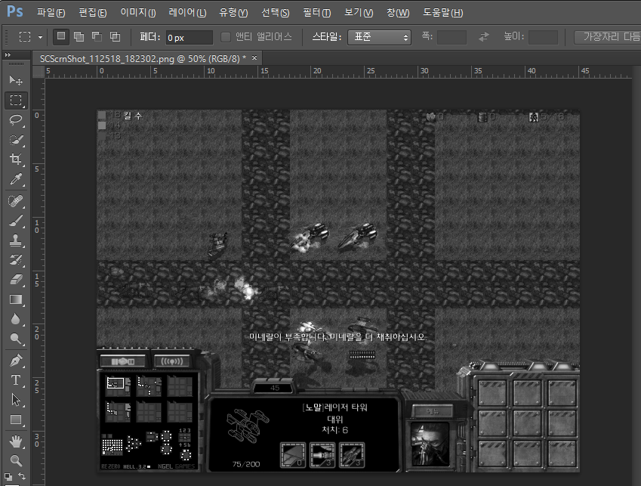Select the Path Selection tool

pyautogui.click(x=16, y=400)
